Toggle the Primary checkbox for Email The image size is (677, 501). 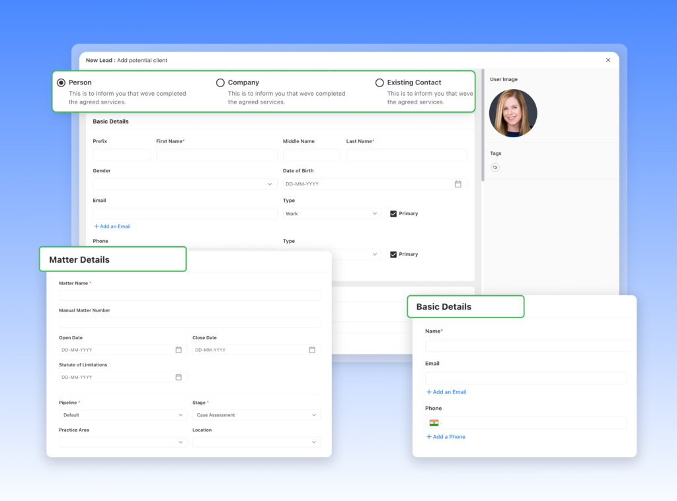[x=393, y=214]
